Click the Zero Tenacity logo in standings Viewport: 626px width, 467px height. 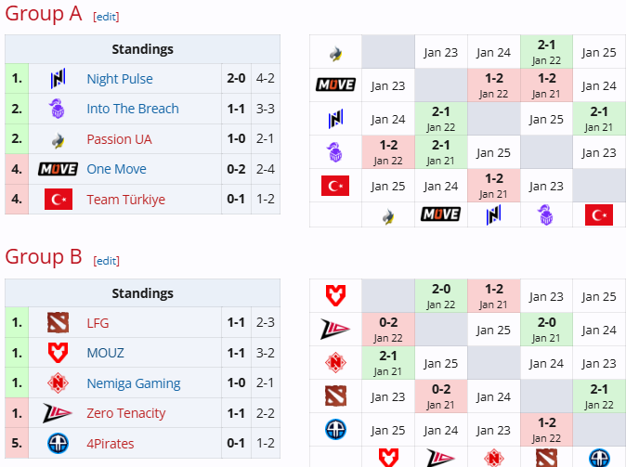(x=58, y=413)
